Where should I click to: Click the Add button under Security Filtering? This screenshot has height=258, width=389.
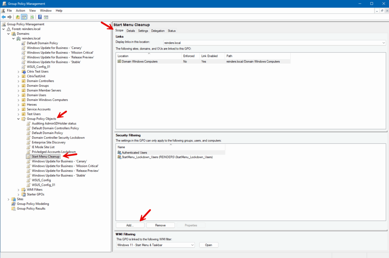130,225
